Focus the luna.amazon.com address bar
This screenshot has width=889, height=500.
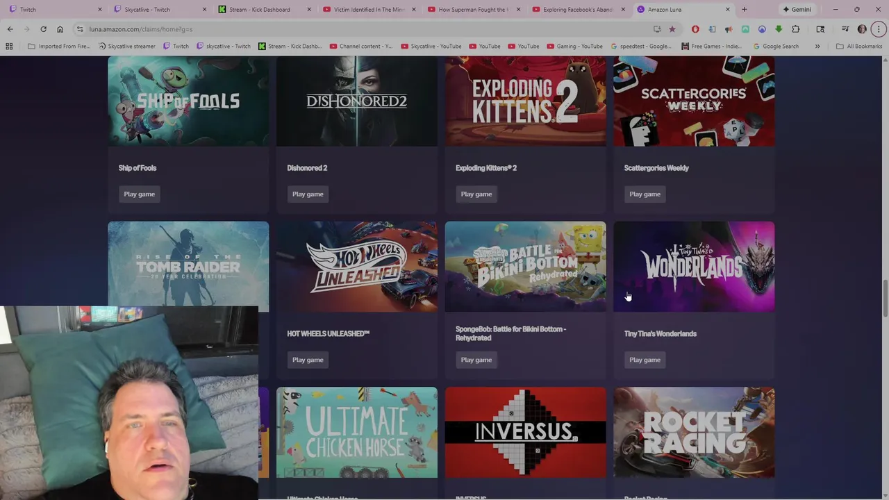[x=368, y=29]
